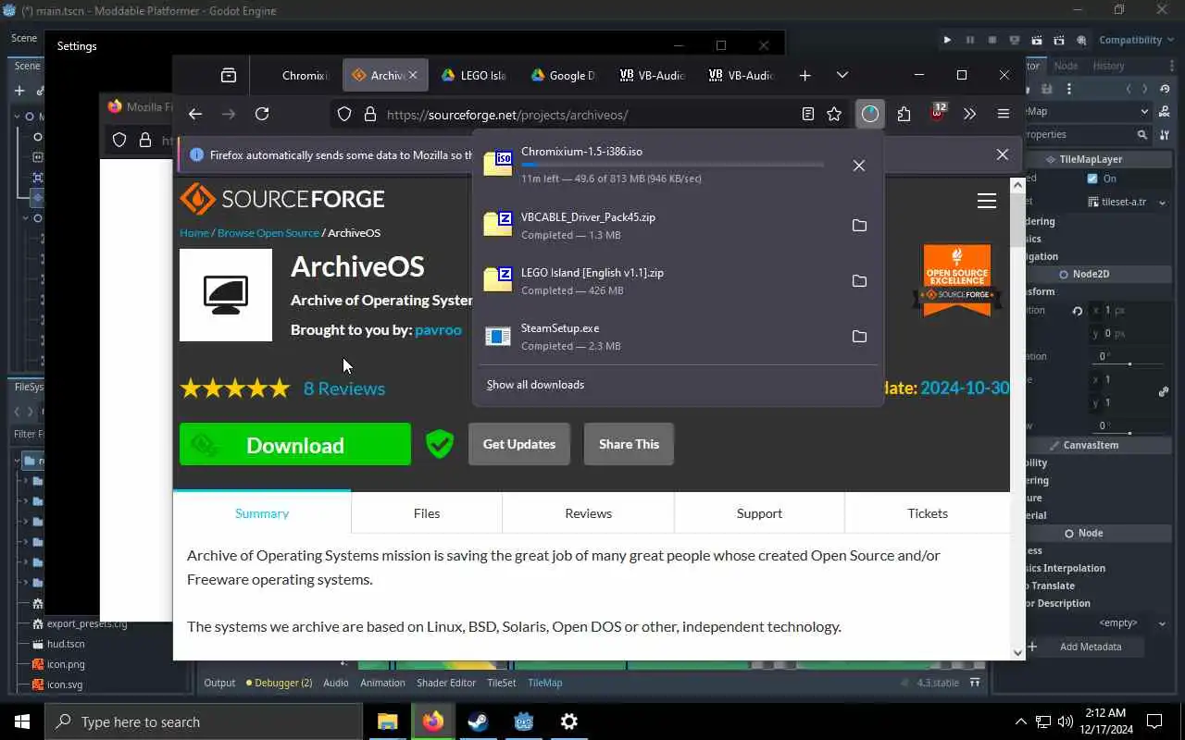
Task: Open the Firefox application hamburger menu
Action: coord(1003,114)
